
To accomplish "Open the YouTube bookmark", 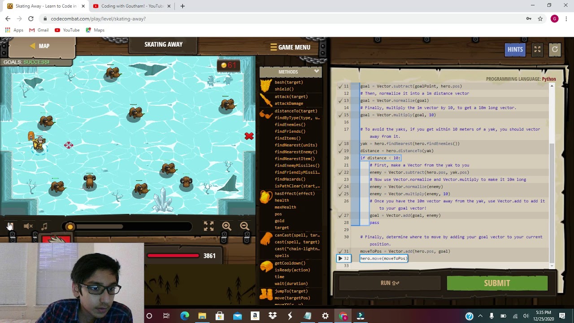I will tap(67, 30).
